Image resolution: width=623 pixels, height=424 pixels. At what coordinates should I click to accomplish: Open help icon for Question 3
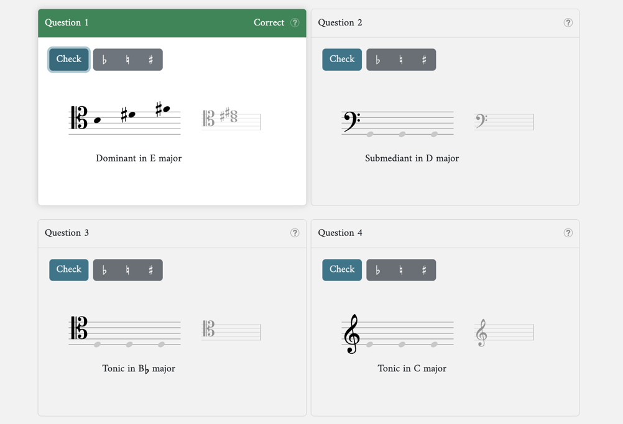(x=295, y=233)
